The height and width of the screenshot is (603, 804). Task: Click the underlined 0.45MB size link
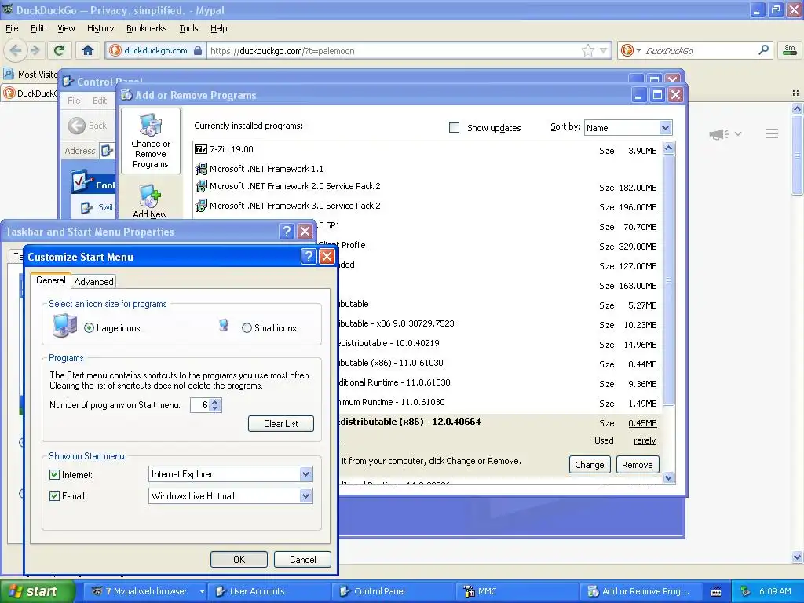[x=642, y=423]
